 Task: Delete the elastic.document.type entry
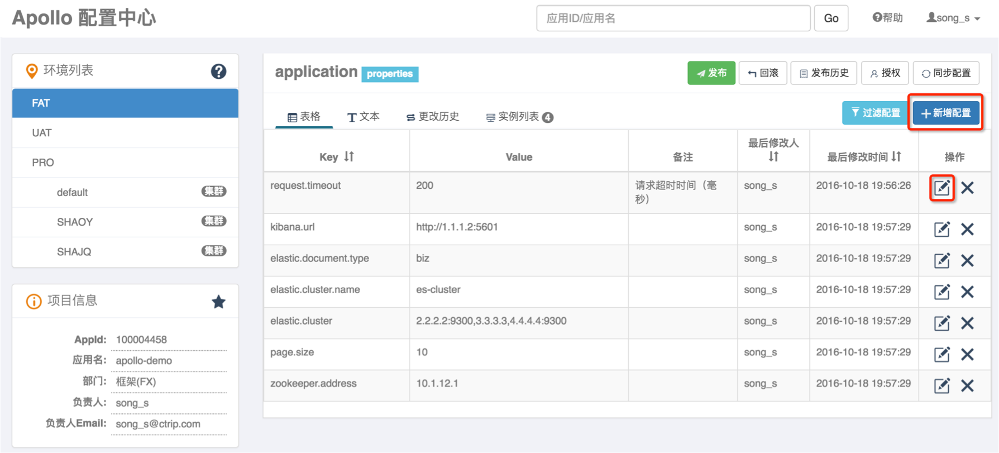tap(967, 260)
